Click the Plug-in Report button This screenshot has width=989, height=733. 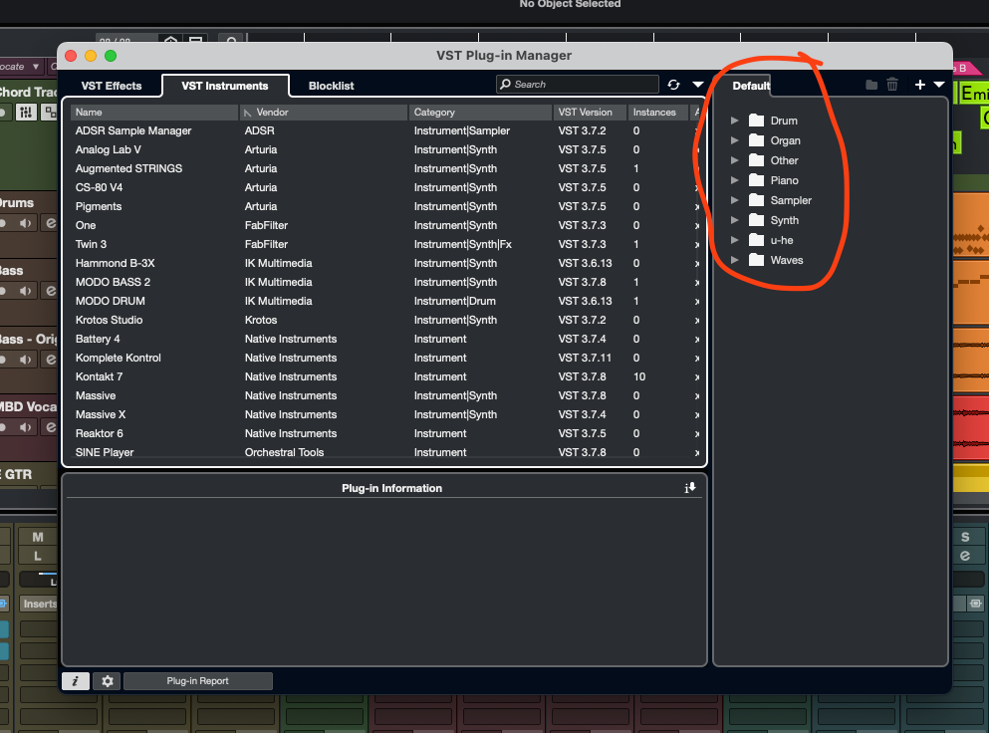(x=198, y=680)
